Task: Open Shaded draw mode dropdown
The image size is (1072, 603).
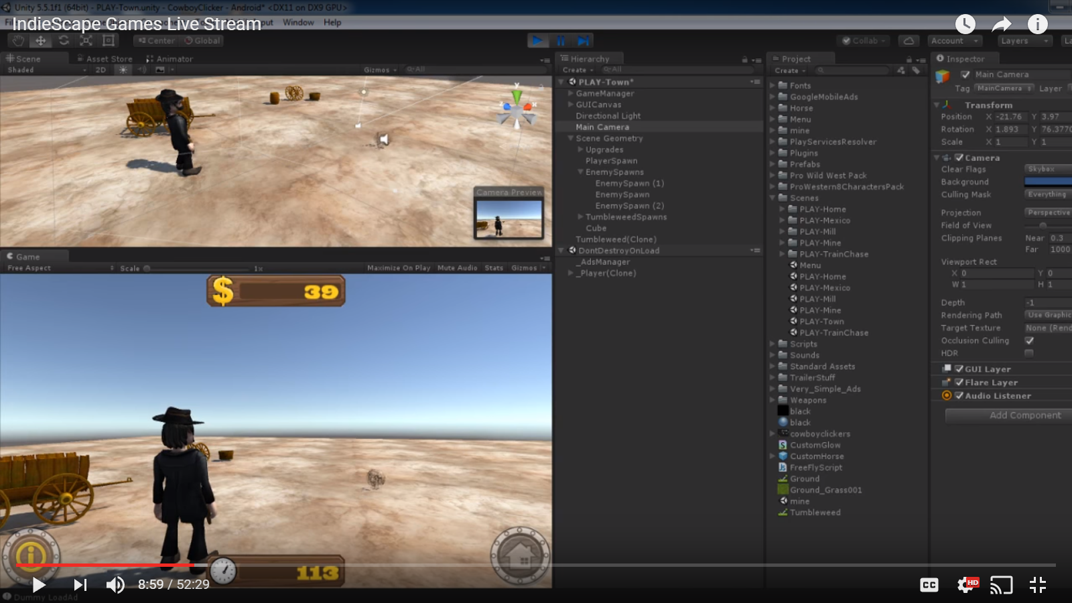Action: coord(46,70)
